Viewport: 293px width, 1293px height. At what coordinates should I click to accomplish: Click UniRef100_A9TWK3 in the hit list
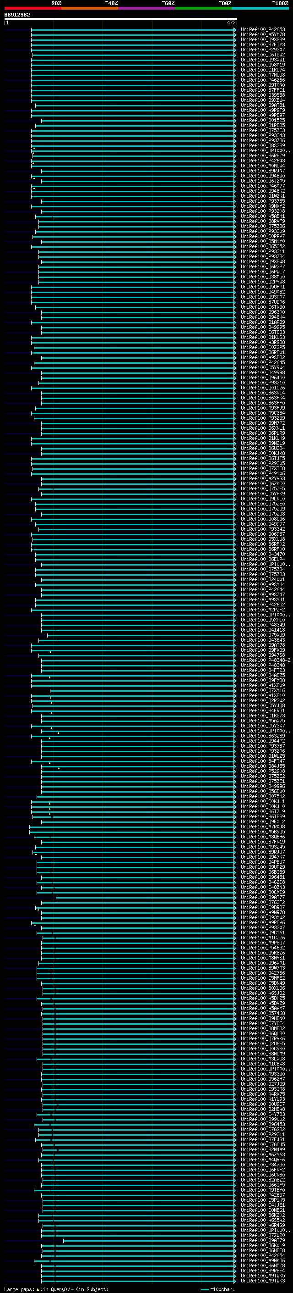click(262, 1281)
